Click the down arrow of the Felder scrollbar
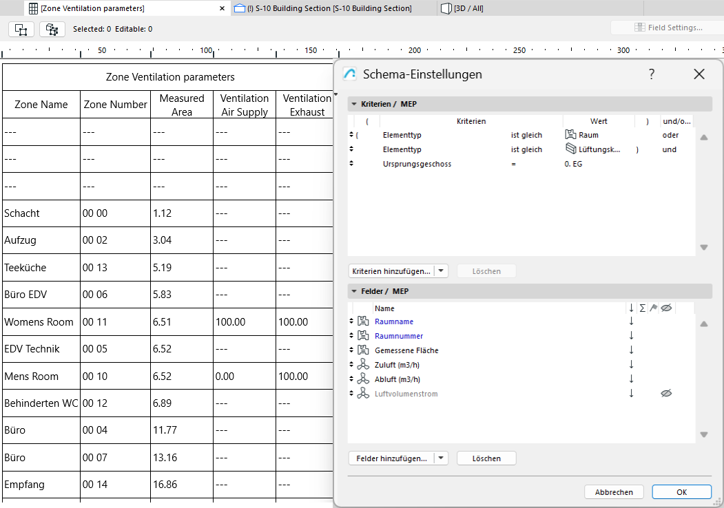 click(x=703, y=434)
